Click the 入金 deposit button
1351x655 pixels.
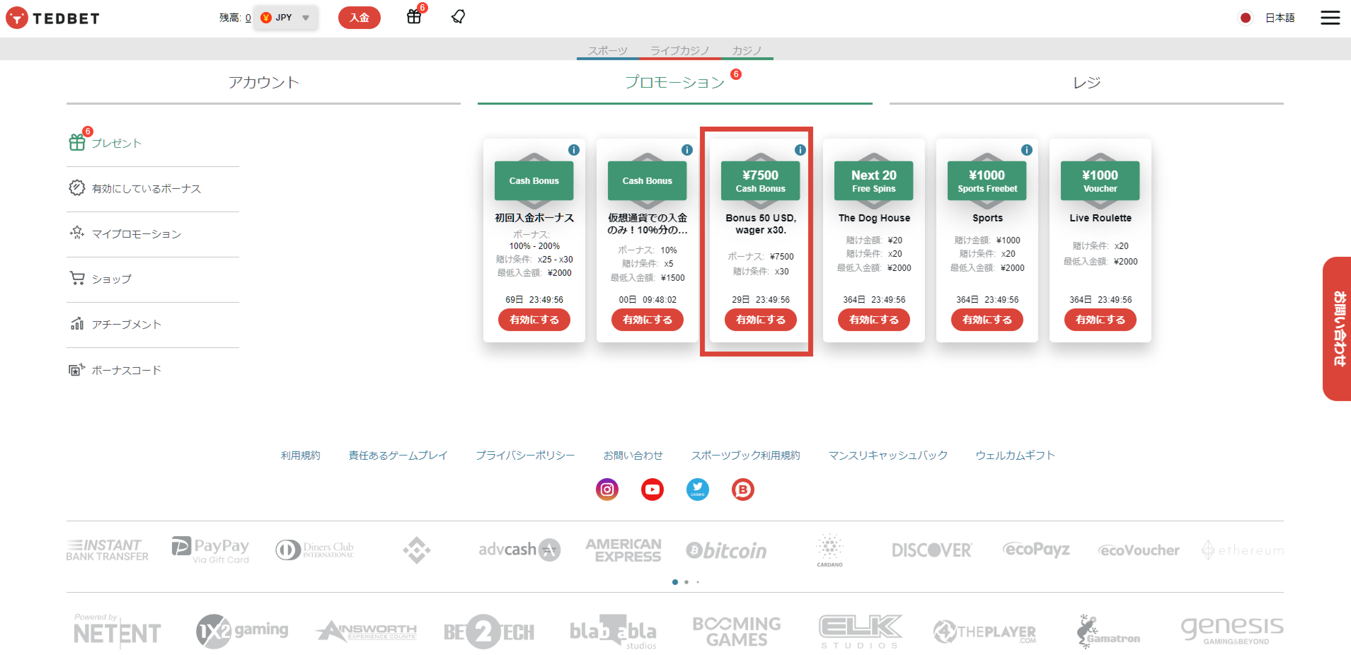pyautogui.click(x=359, y=17)
